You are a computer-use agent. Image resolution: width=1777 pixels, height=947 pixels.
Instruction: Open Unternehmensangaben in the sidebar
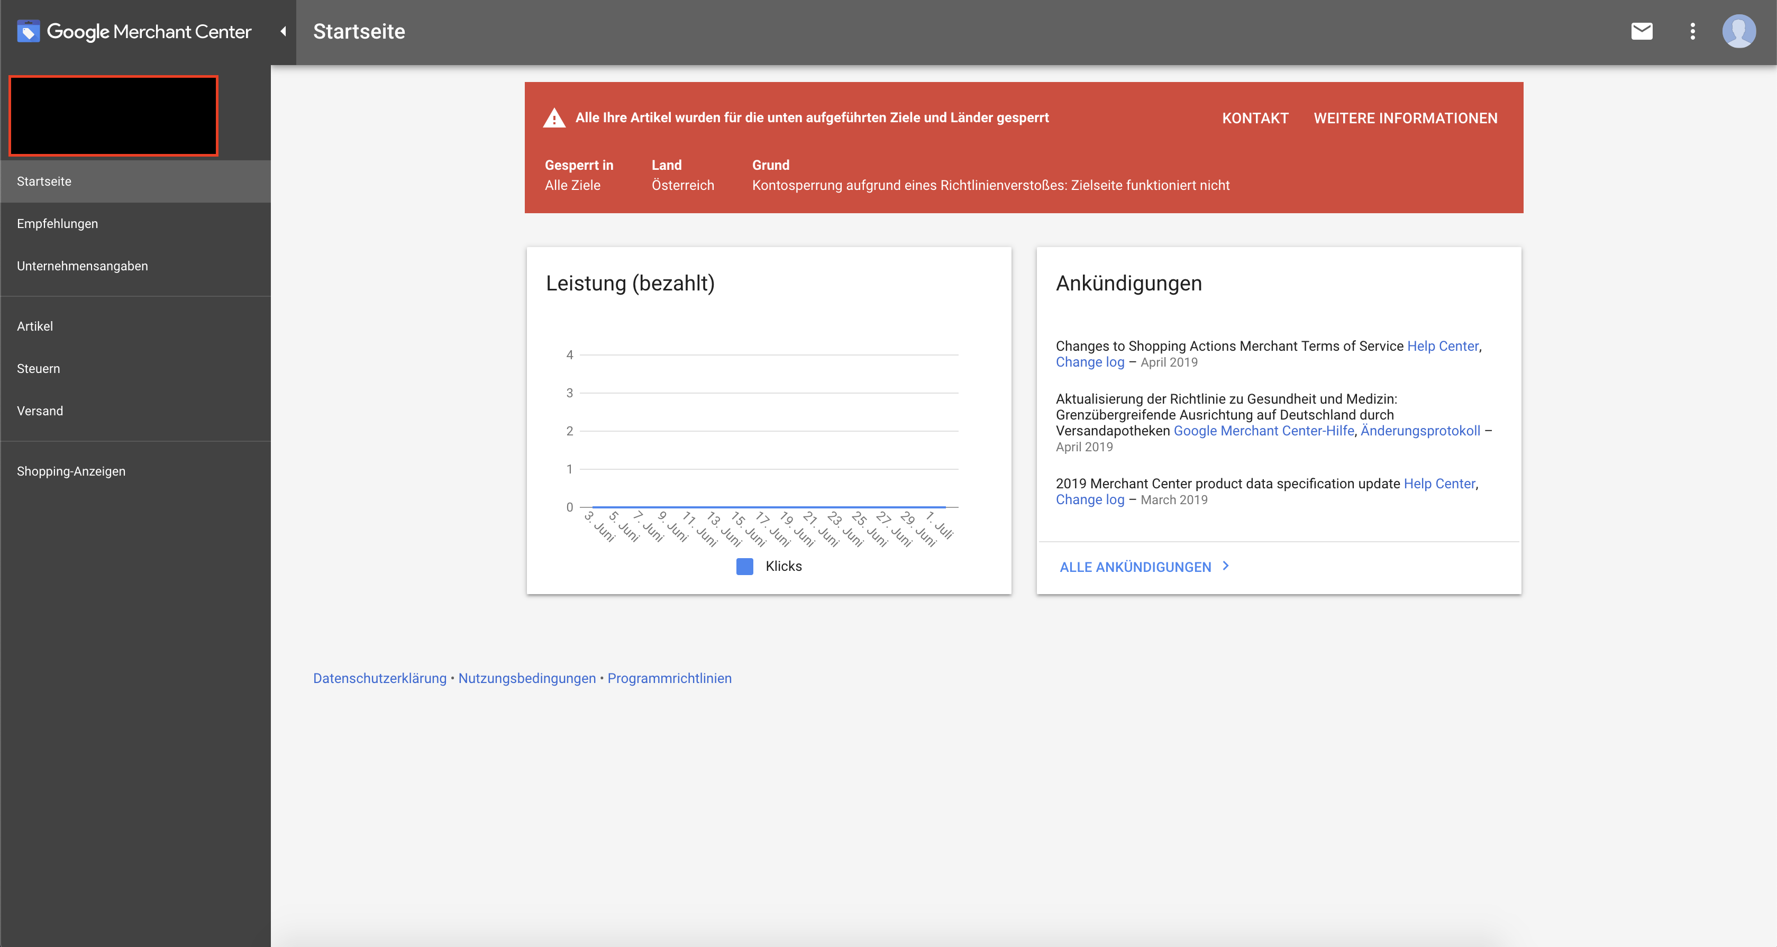point(82,266)
